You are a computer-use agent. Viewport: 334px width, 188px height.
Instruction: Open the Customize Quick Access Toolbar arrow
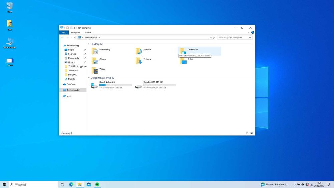pos(74,28)
